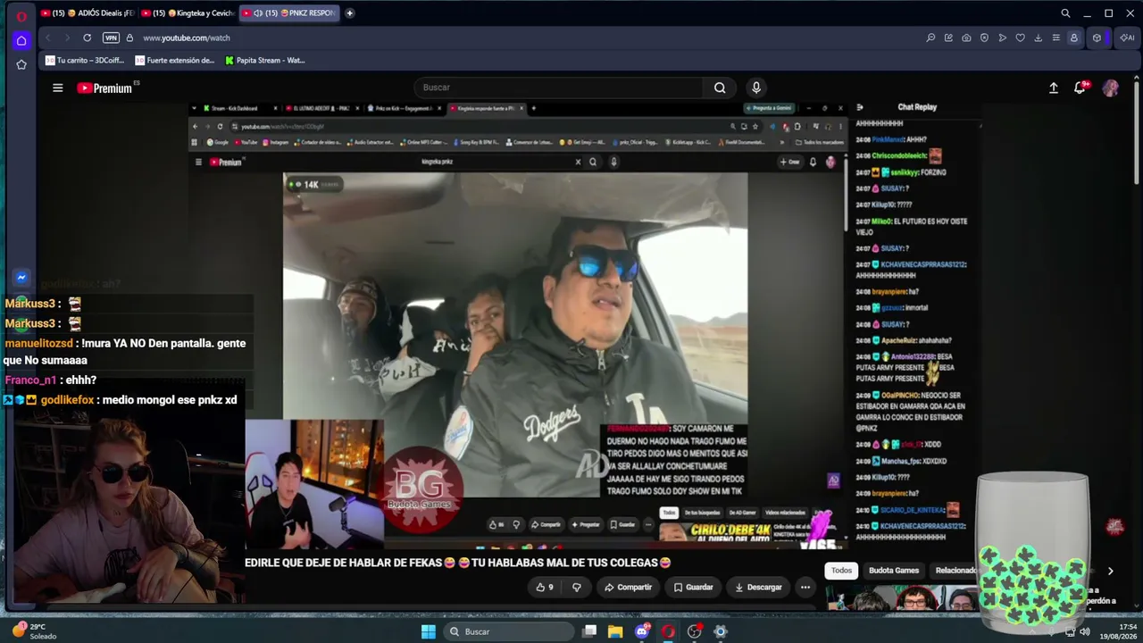Click the taskbar Buscar search box
This screenshot has width=1143, height=643.
pos(508,631)
